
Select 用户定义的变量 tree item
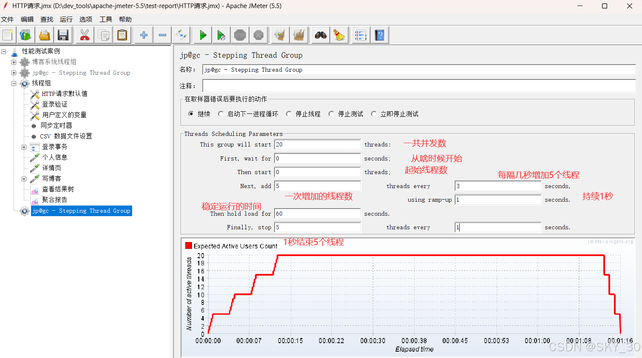[64, 115]
